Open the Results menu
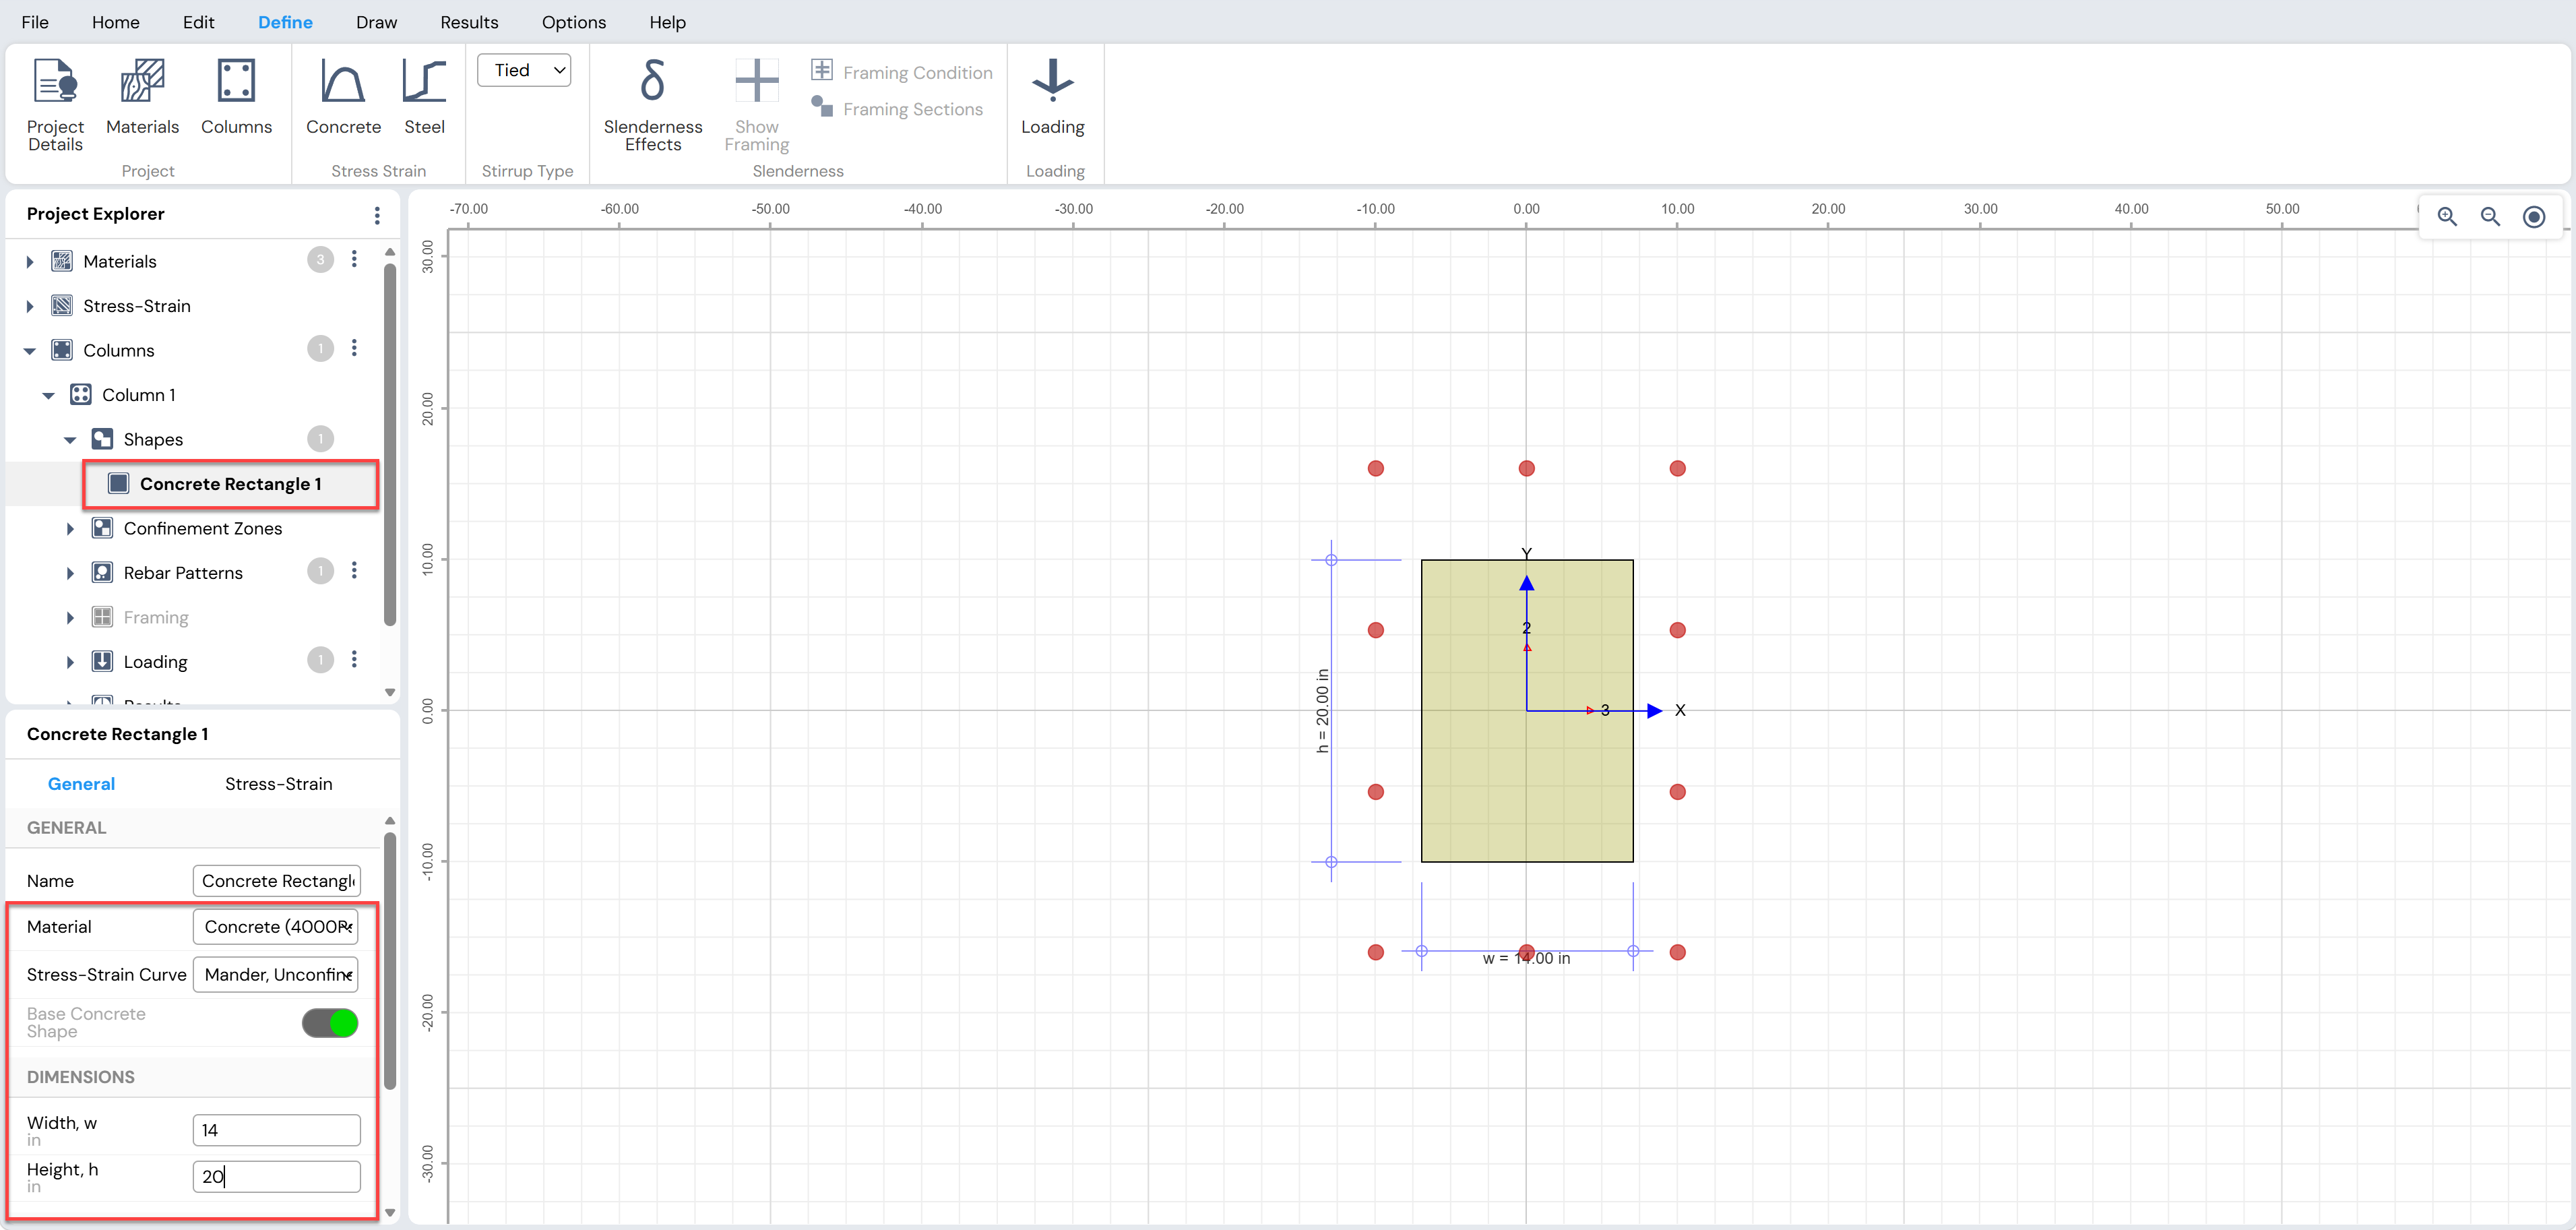This screenshot has width=2576, height=1230. coord(469,22)
